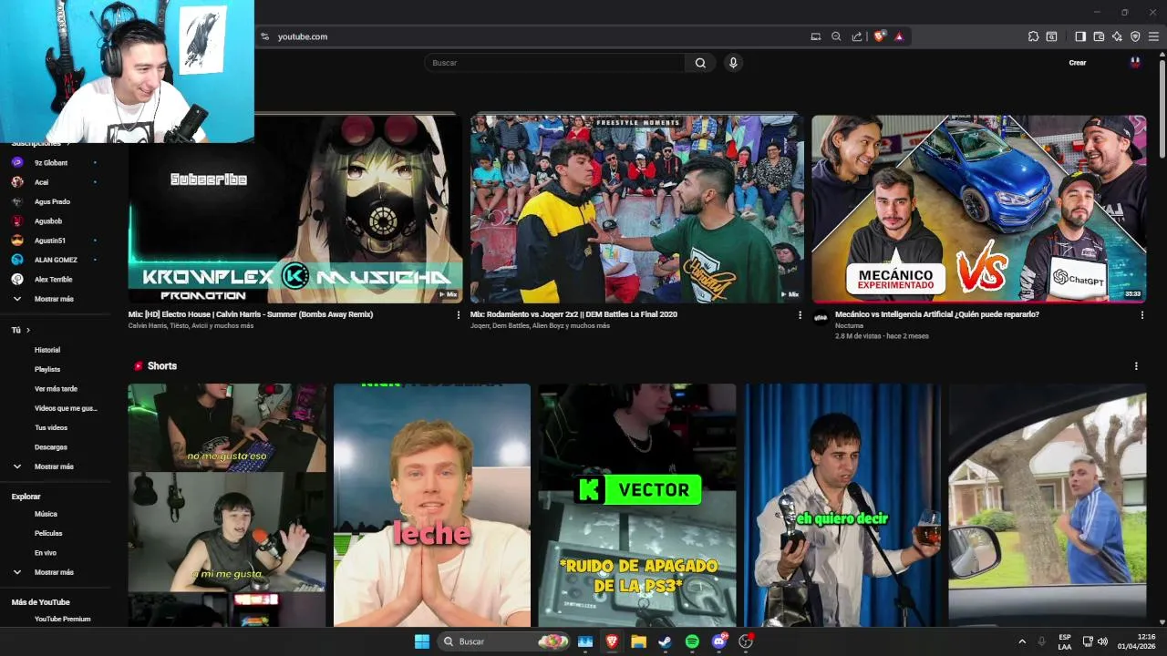1167x656 pixels.
Task: Click the Nocturna channel avatar
Action: click(821, 318)
